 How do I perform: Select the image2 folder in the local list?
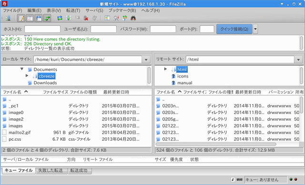point(16,119)
